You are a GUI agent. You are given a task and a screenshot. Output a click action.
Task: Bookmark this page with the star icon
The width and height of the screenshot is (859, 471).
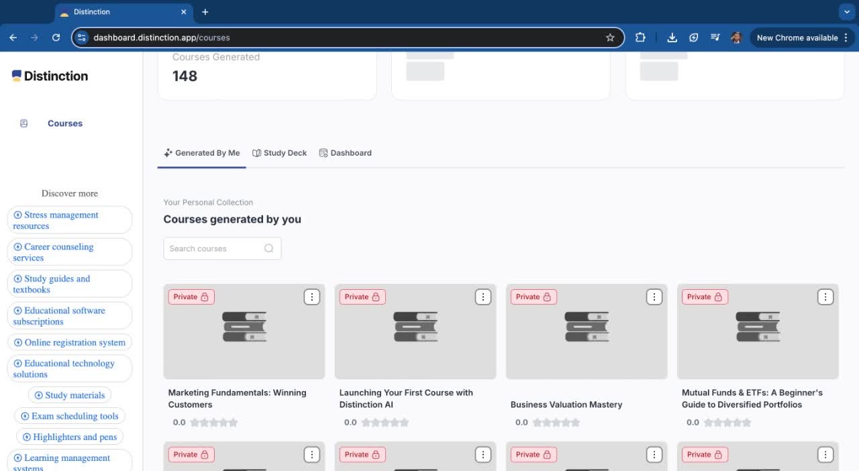[609, 38]
